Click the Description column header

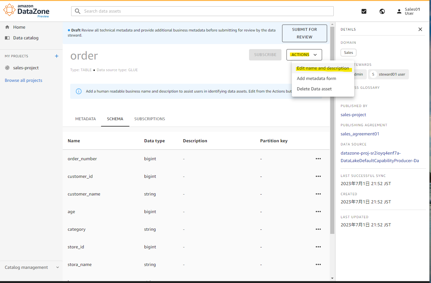click(x=195, y=141)
